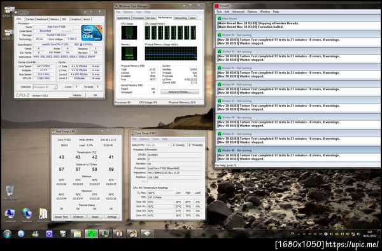382x251 pixels.
Task: Click the Tj. Max field in Core Temp
Action: click(x=160, y=193)
